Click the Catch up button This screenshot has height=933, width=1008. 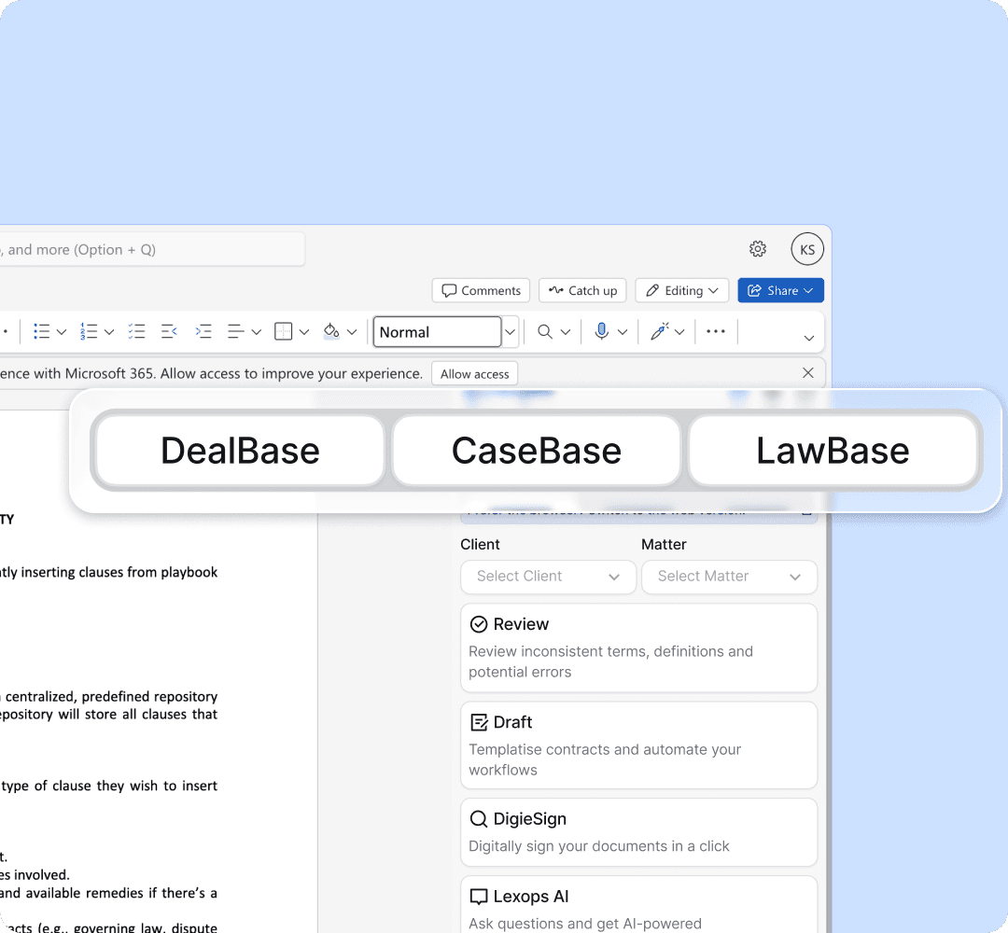[x=582, y=290]
